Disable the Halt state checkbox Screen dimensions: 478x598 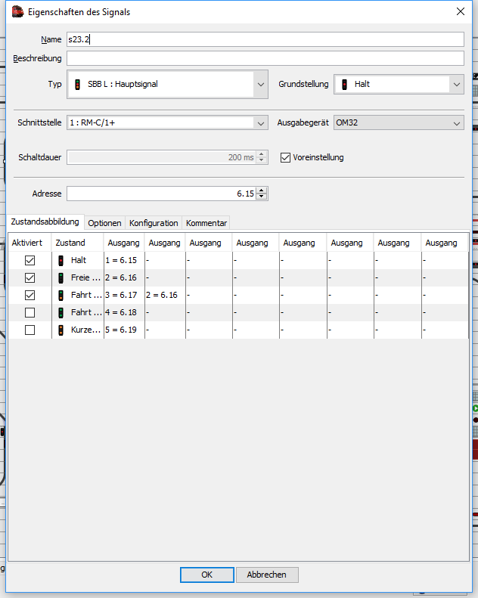[29, 260]
